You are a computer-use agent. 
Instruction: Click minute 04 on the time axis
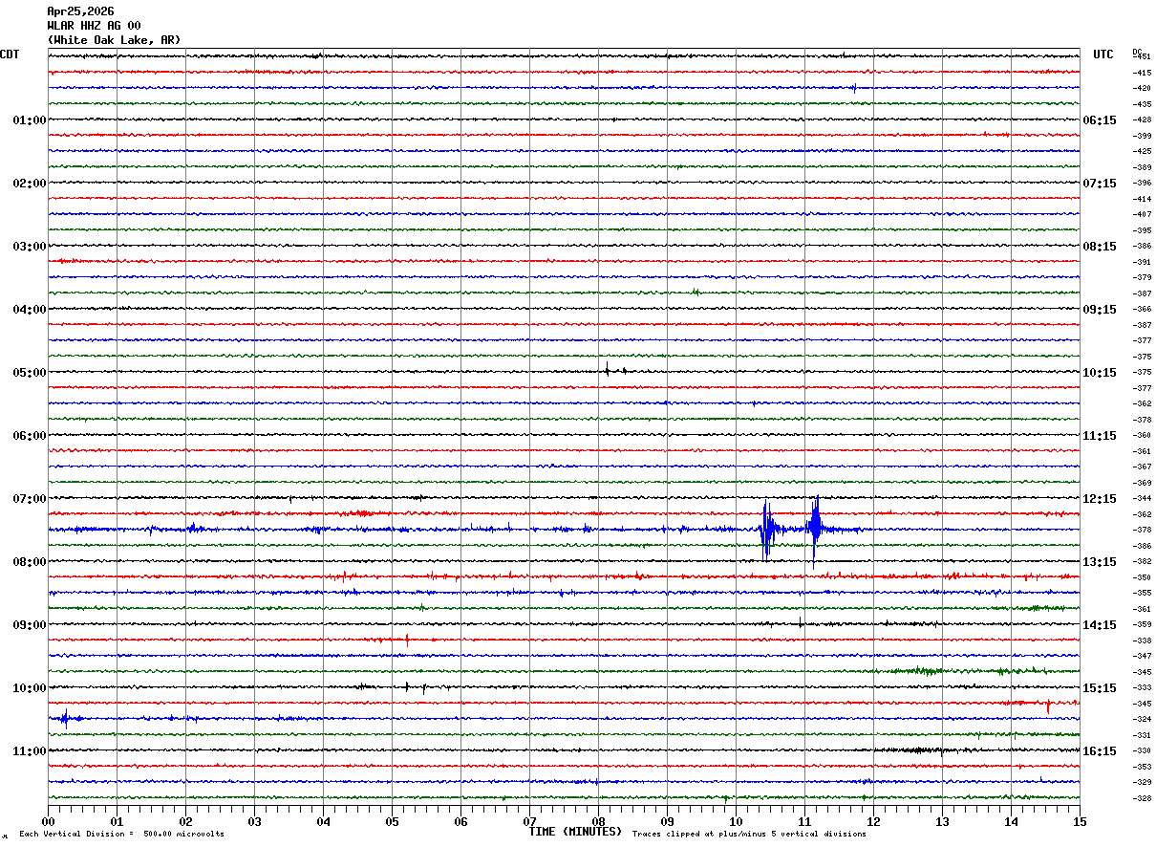323,821
